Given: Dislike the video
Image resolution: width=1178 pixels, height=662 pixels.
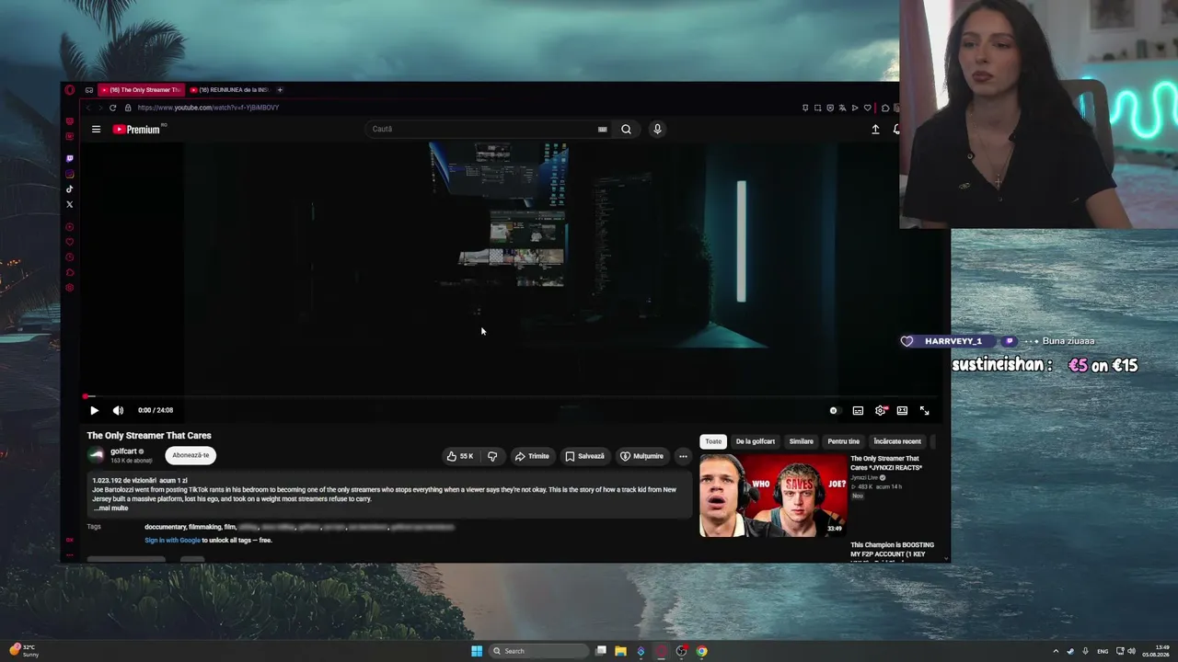Looking at the screenshot, I should click(x=492, y=456).
